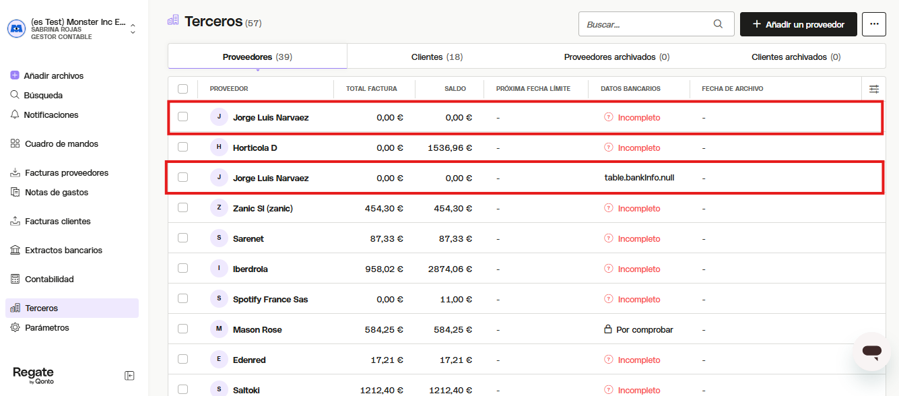Image resolution: width=899 pixels, height=396 pixels.
Task: Click the 2874,06 € saldo of Iberdrola
Action: 450,269
